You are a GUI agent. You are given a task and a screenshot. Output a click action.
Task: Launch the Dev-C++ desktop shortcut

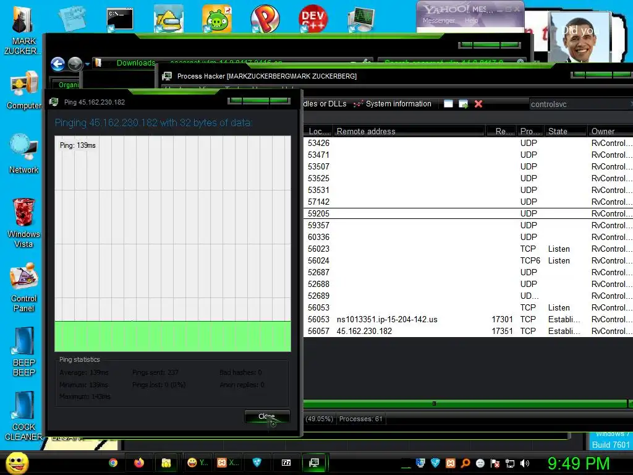pyautogui.click(x=313, y=19)
